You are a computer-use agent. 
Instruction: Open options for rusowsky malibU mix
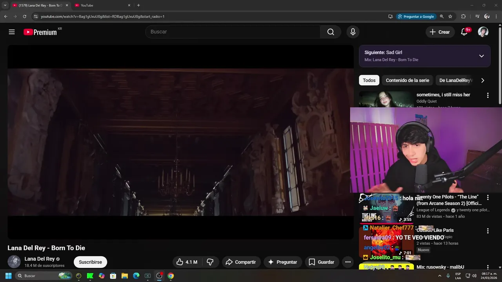(488, 268)
